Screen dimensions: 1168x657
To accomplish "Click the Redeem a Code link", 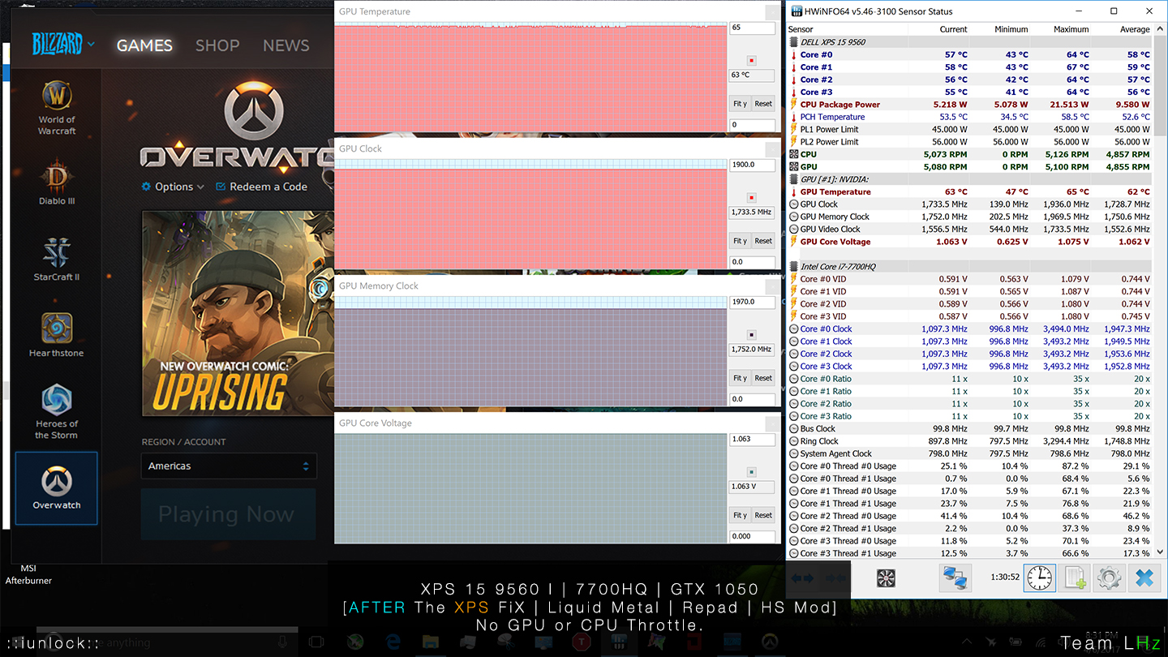I will point(261,187).
